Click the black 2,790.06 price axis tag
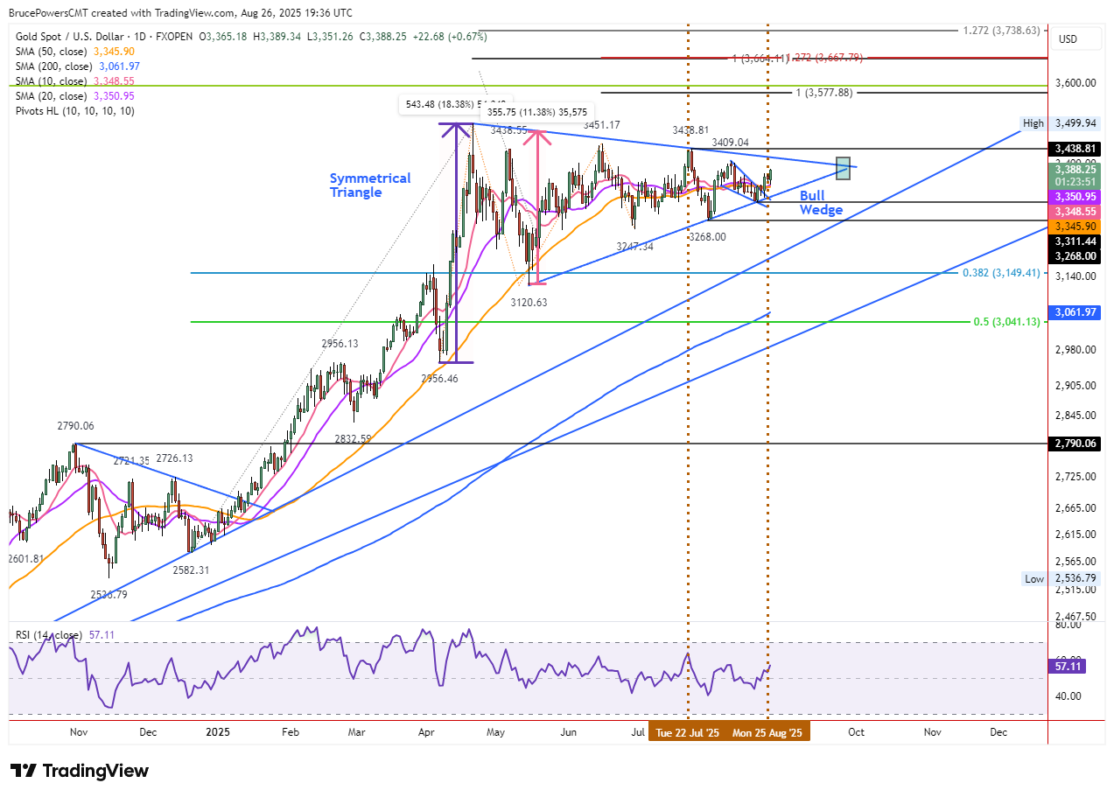This screenshot has height=797, width=1114. (x=1075, y=444)
